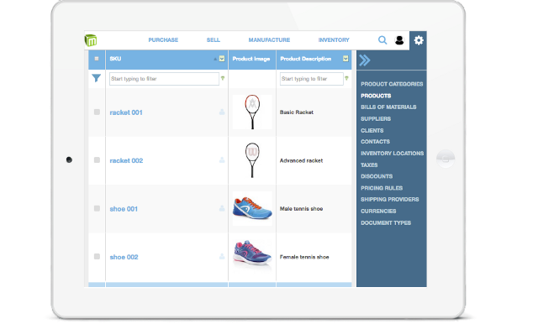This screenshot has height=324, width=538.
Task: Open the user profile icon
Action: click(x=399, y=40)
